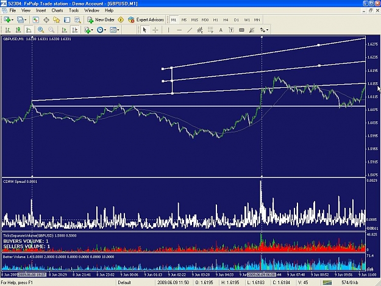Viewport: 381px width, 286px height.
Task: Click the 1.6155 price axis label
Action: [x=372, y=84]
